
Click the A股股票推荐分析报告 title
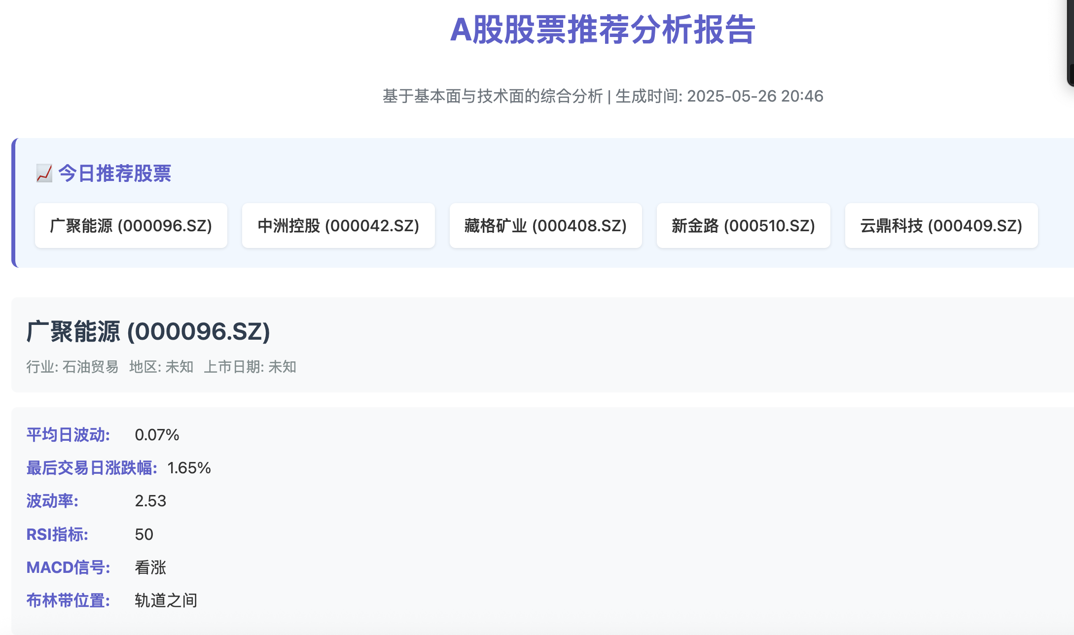[x=603, y=30]
